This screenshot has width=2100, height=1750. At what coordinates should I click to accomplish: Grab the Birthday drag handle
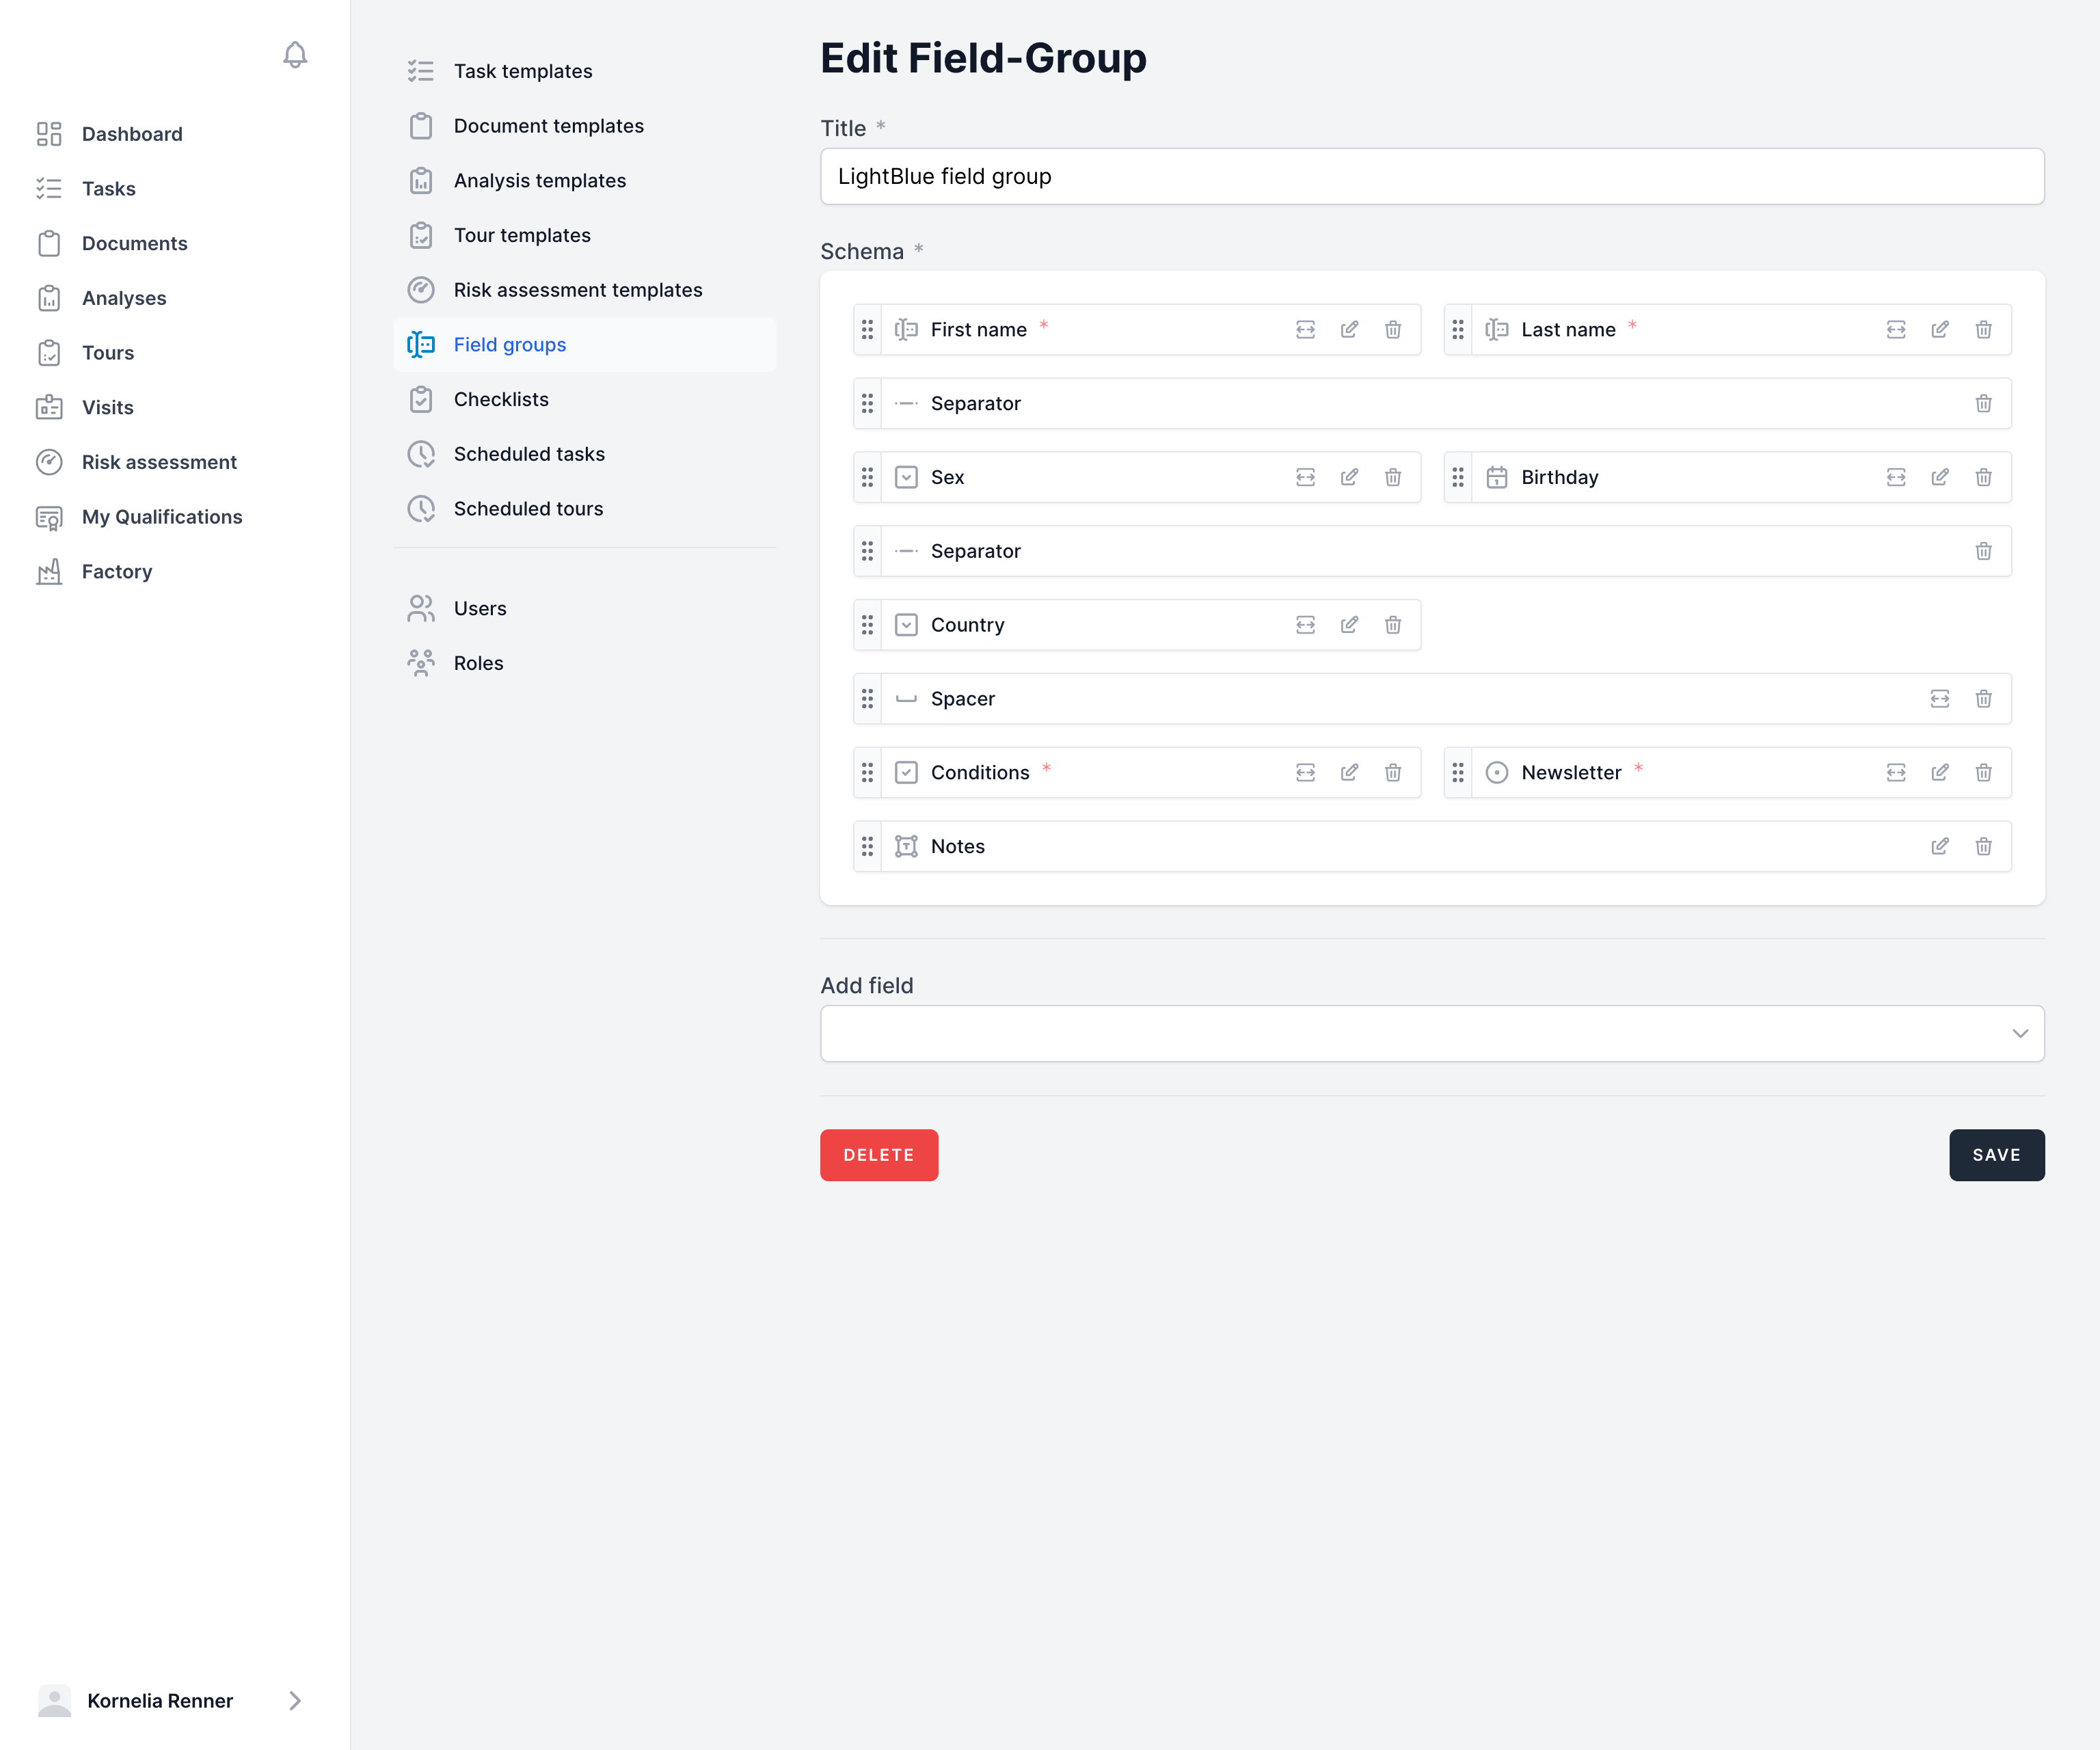(1457, 478)
